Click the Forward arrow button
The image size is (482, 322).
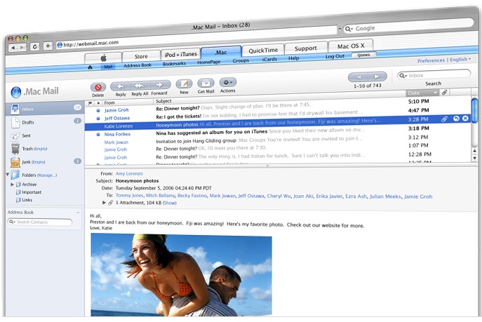[159, 85]
